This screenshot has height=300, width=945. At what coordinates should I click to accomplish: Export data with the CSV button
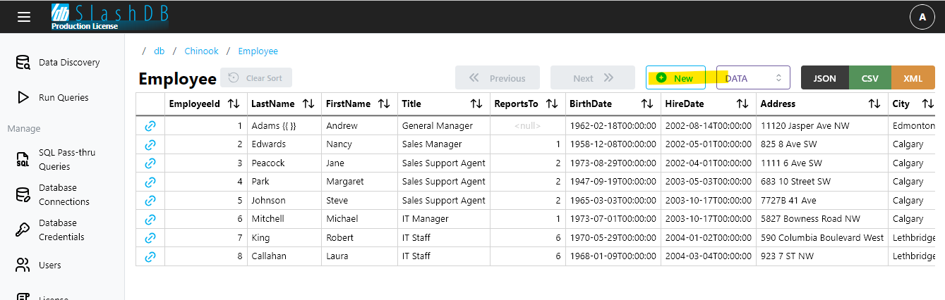[870, 78]
